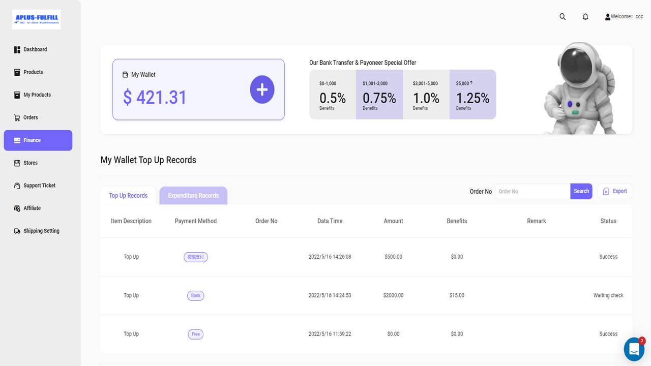
Task: Click the 2022/5/16 11:59:22 date cell
Action: (330, 334)
